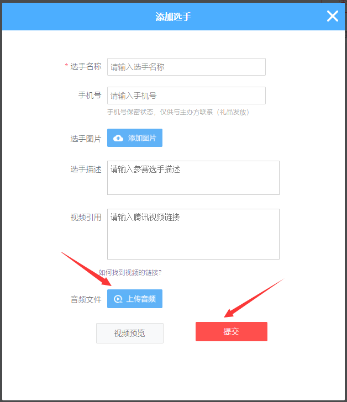Open the 如何找到视频的链接? help link
The height and width of the screenshot is (402, 347).
[x=130, y=273]
